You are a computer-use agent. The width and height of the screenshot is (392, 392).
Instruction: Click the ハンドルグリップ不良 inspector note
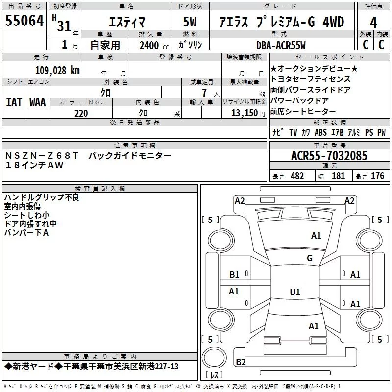pyautogui.click(x=42, y=198)
